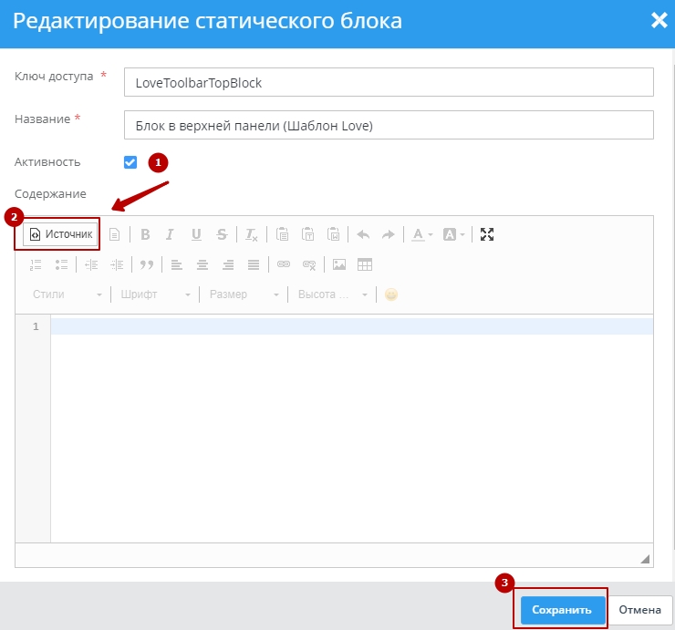Image resolution: width=675 pixels, height=630 pixels.
Task: Click the Отмена button
Action: (x=639, y=610)
